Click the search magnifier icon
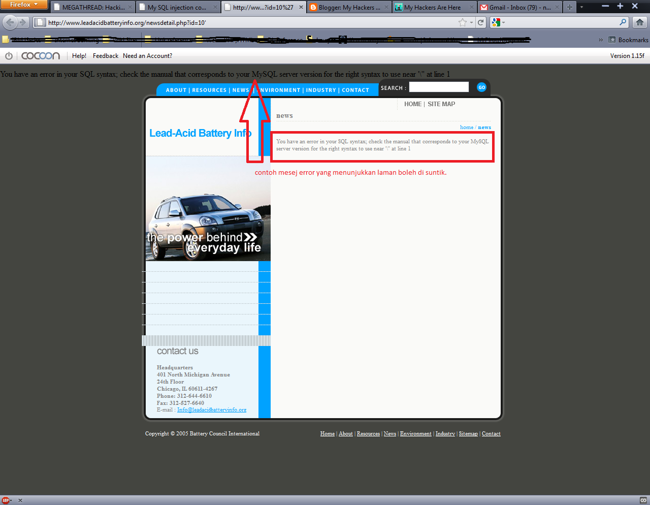650x505 pixels. tap(623, 22)
